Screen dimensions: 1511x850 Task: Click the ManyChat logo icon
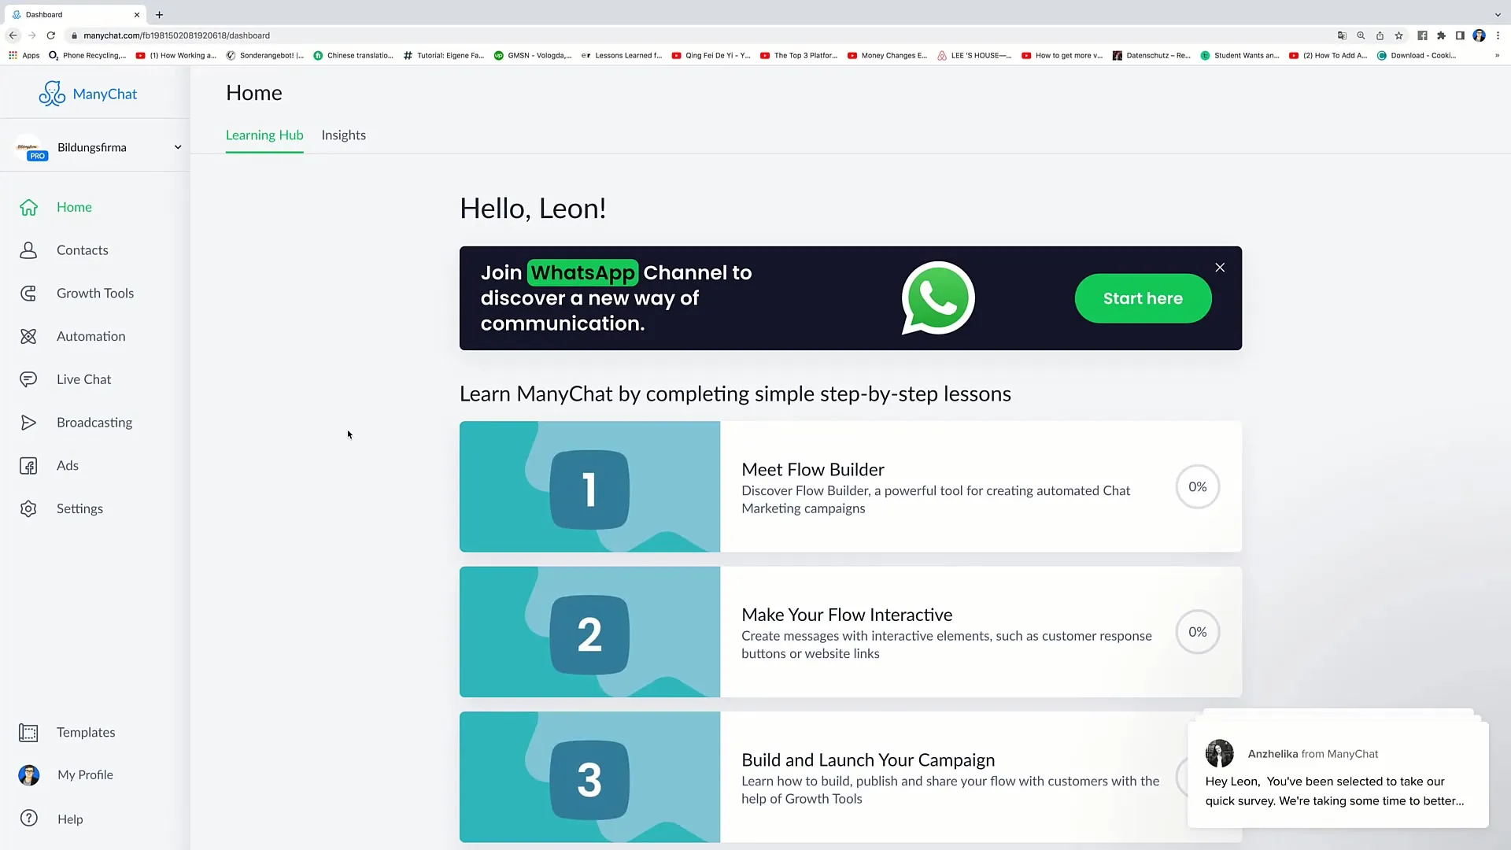pyautogui.click(x=52, y=94)
